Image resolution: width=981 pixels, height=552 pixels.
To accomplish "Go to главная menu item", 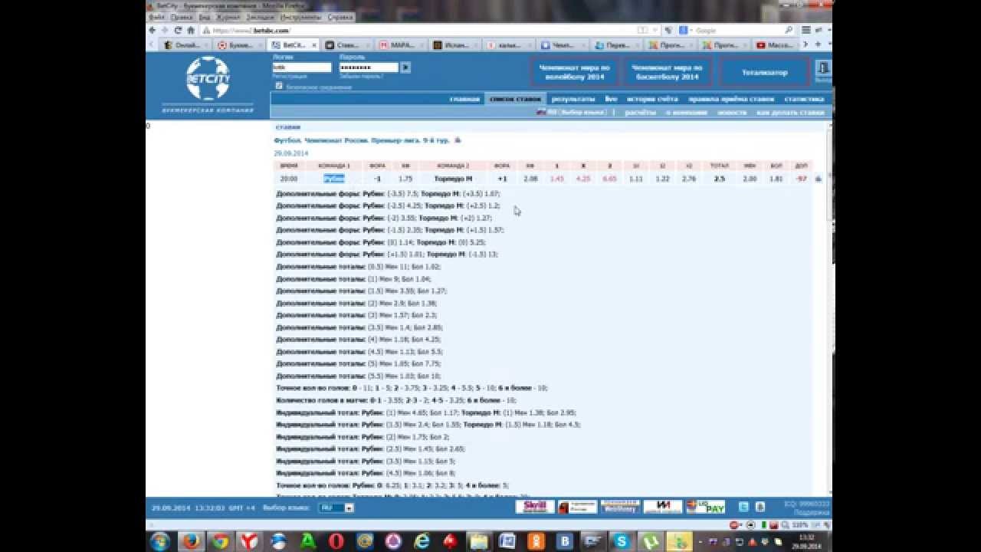I will click(x=464, y=99).
